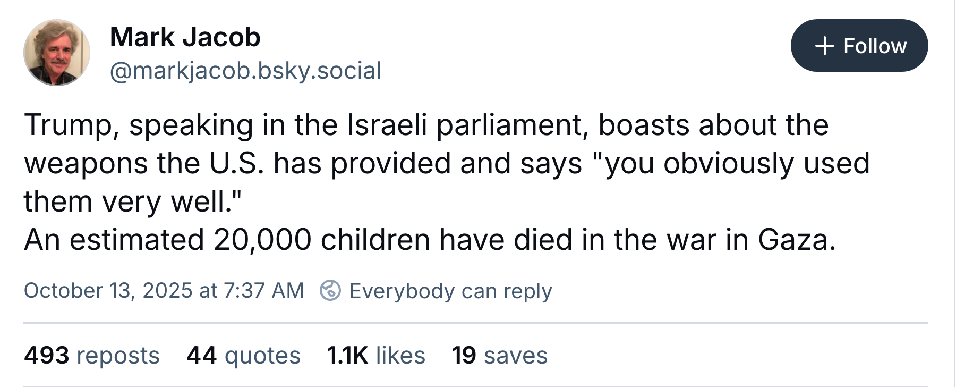956x387 pixels.
Task: Open Mark Jacob's profile avatar photo
Action: pyautogui.click(x=57, y=53)
